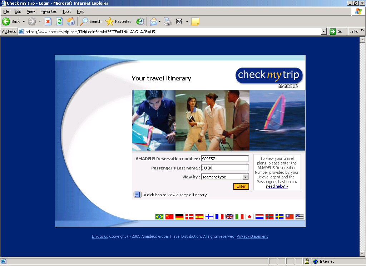Click the Edit with Word toolbar icon
The height and width of the screenshot is (266, 366).
coord(179,21)
